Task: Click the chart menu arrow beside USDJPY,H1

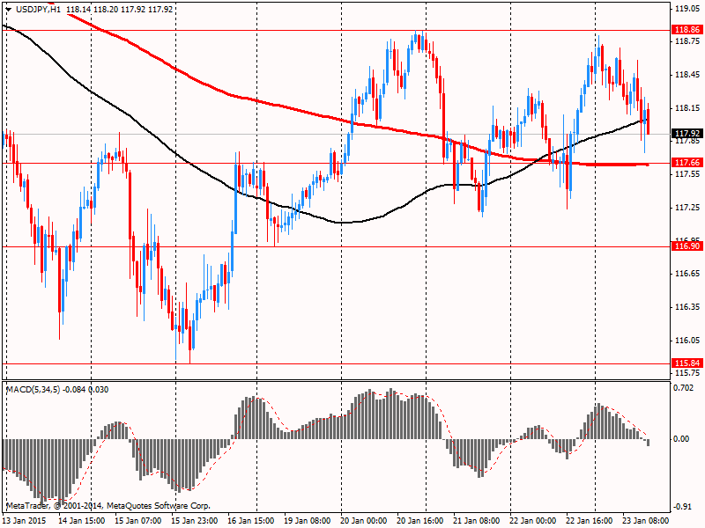Action: [8, 9]
